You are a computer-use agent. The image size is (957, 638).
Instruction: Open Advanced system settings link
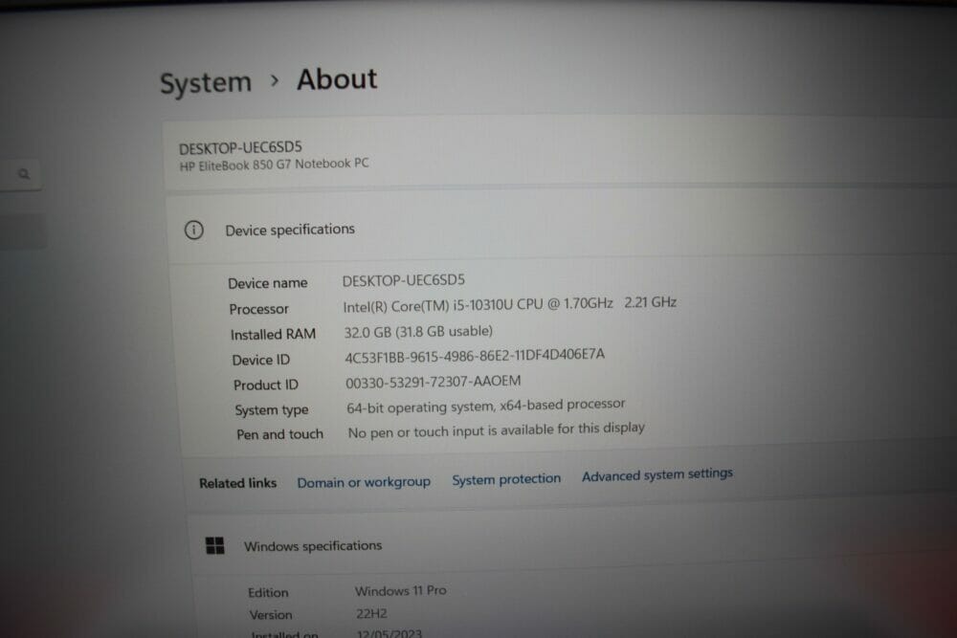[657, 474]
